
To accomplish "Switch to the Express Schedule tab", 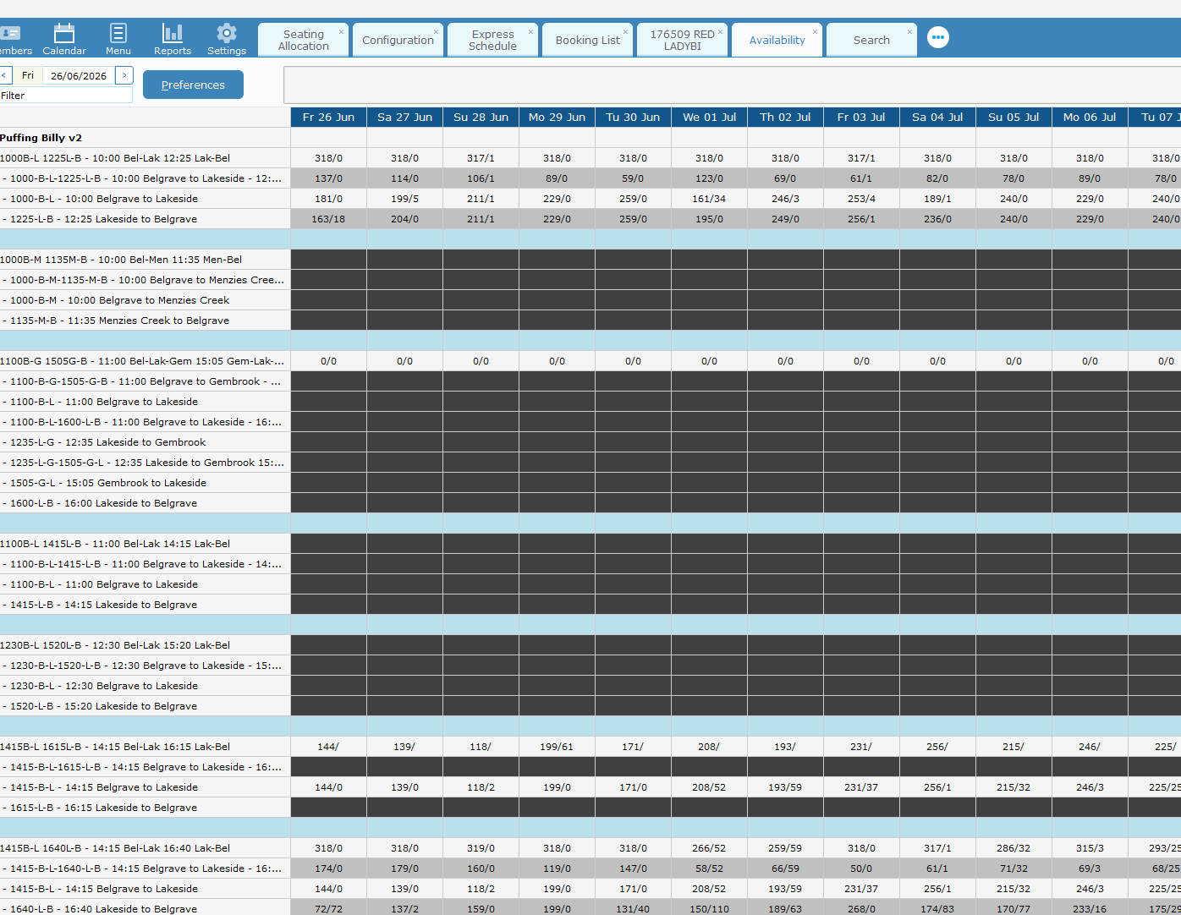I will [x=492, y=40].
